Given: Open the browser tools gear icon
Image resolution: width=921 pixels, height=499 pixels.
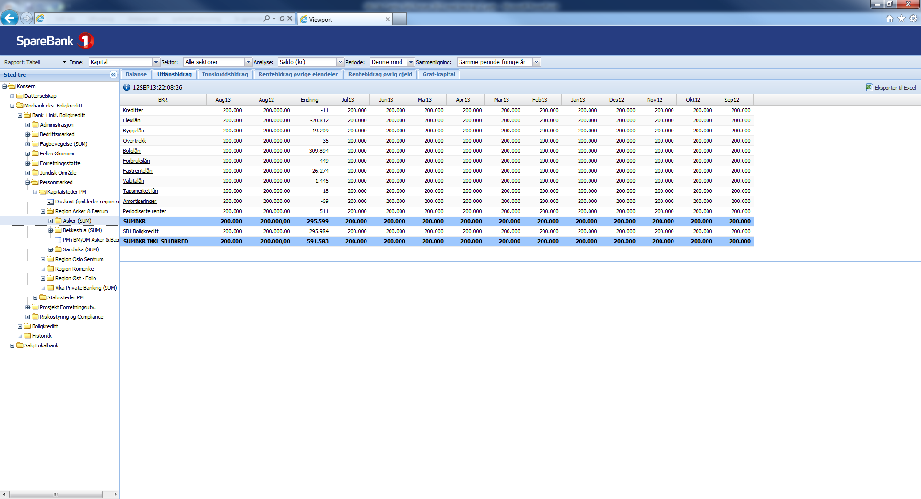Looking at the screenshot, I should 913,18.
